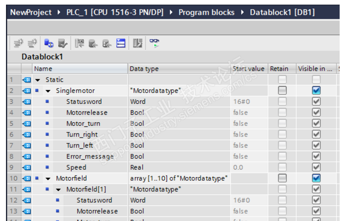Click the Visible in column header

(316, 69)
